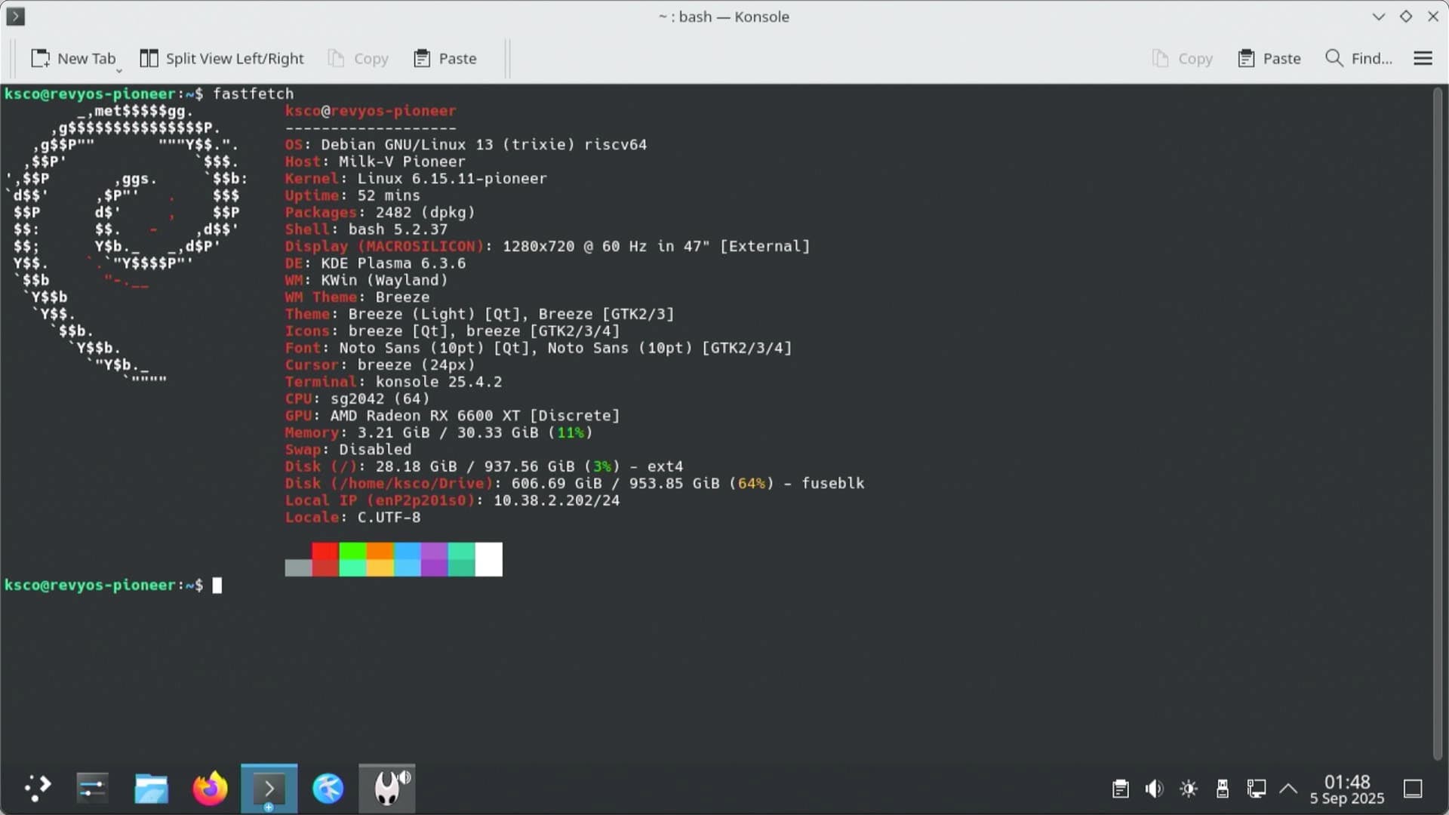This screenshot has width=1449, height=815.
Task: Click the right-side Paste button
Action: [x=1269, y=58]
